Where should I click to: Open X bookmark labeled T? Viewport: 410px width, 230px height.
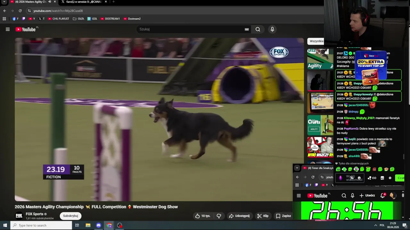coord(41,19)
